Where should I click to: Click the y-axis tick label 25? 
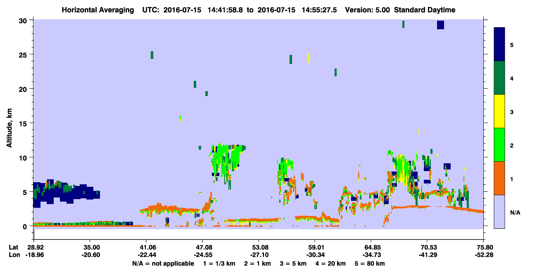click(24, 54)
